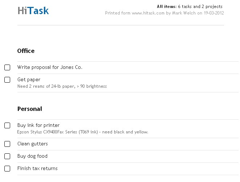Tick the Buy ink for printer checkbox

(7, 125)
